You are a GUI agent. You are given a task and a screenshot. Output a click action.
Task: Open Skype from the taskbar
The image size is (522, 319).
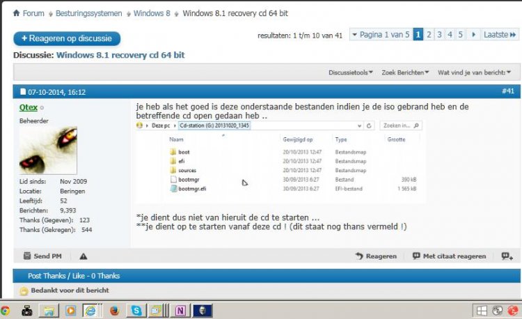136,311
